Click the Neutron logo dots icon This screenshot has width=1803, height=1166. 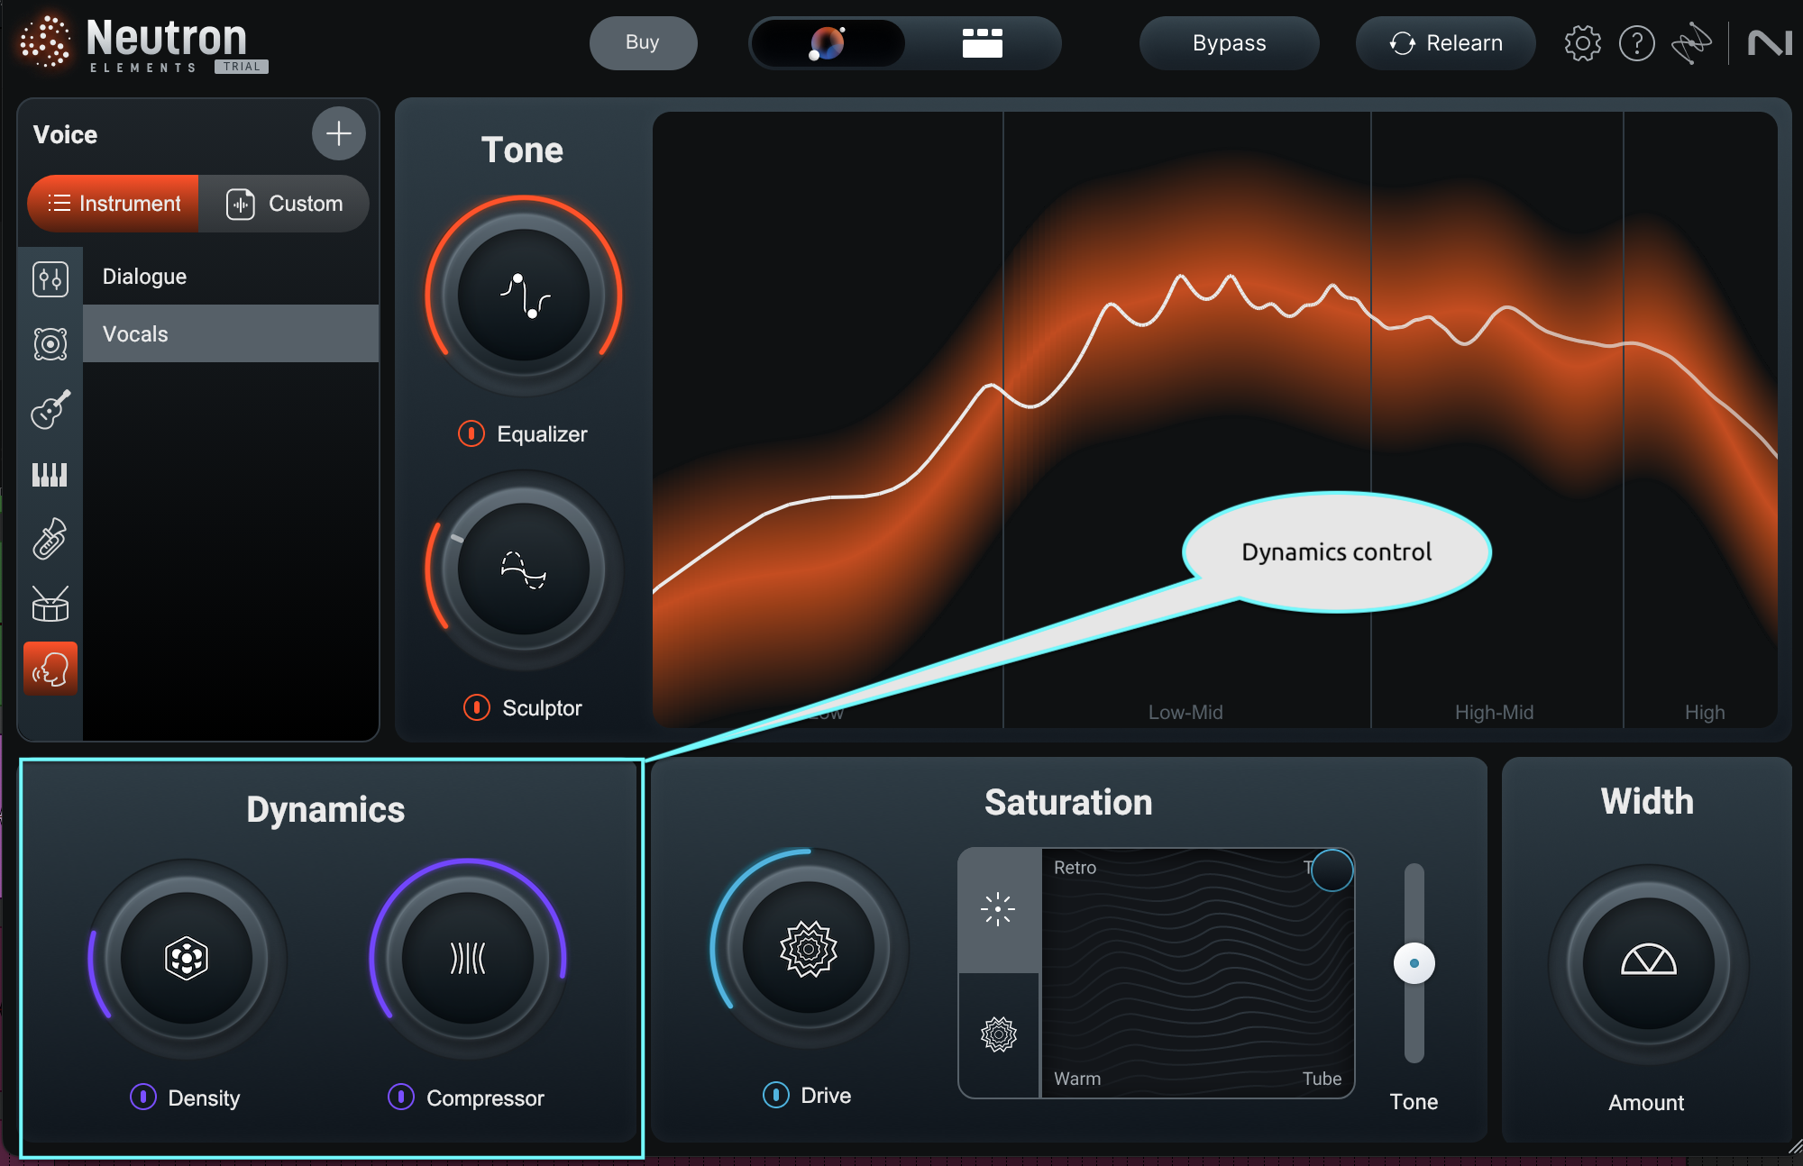click(x=44, y=41)
